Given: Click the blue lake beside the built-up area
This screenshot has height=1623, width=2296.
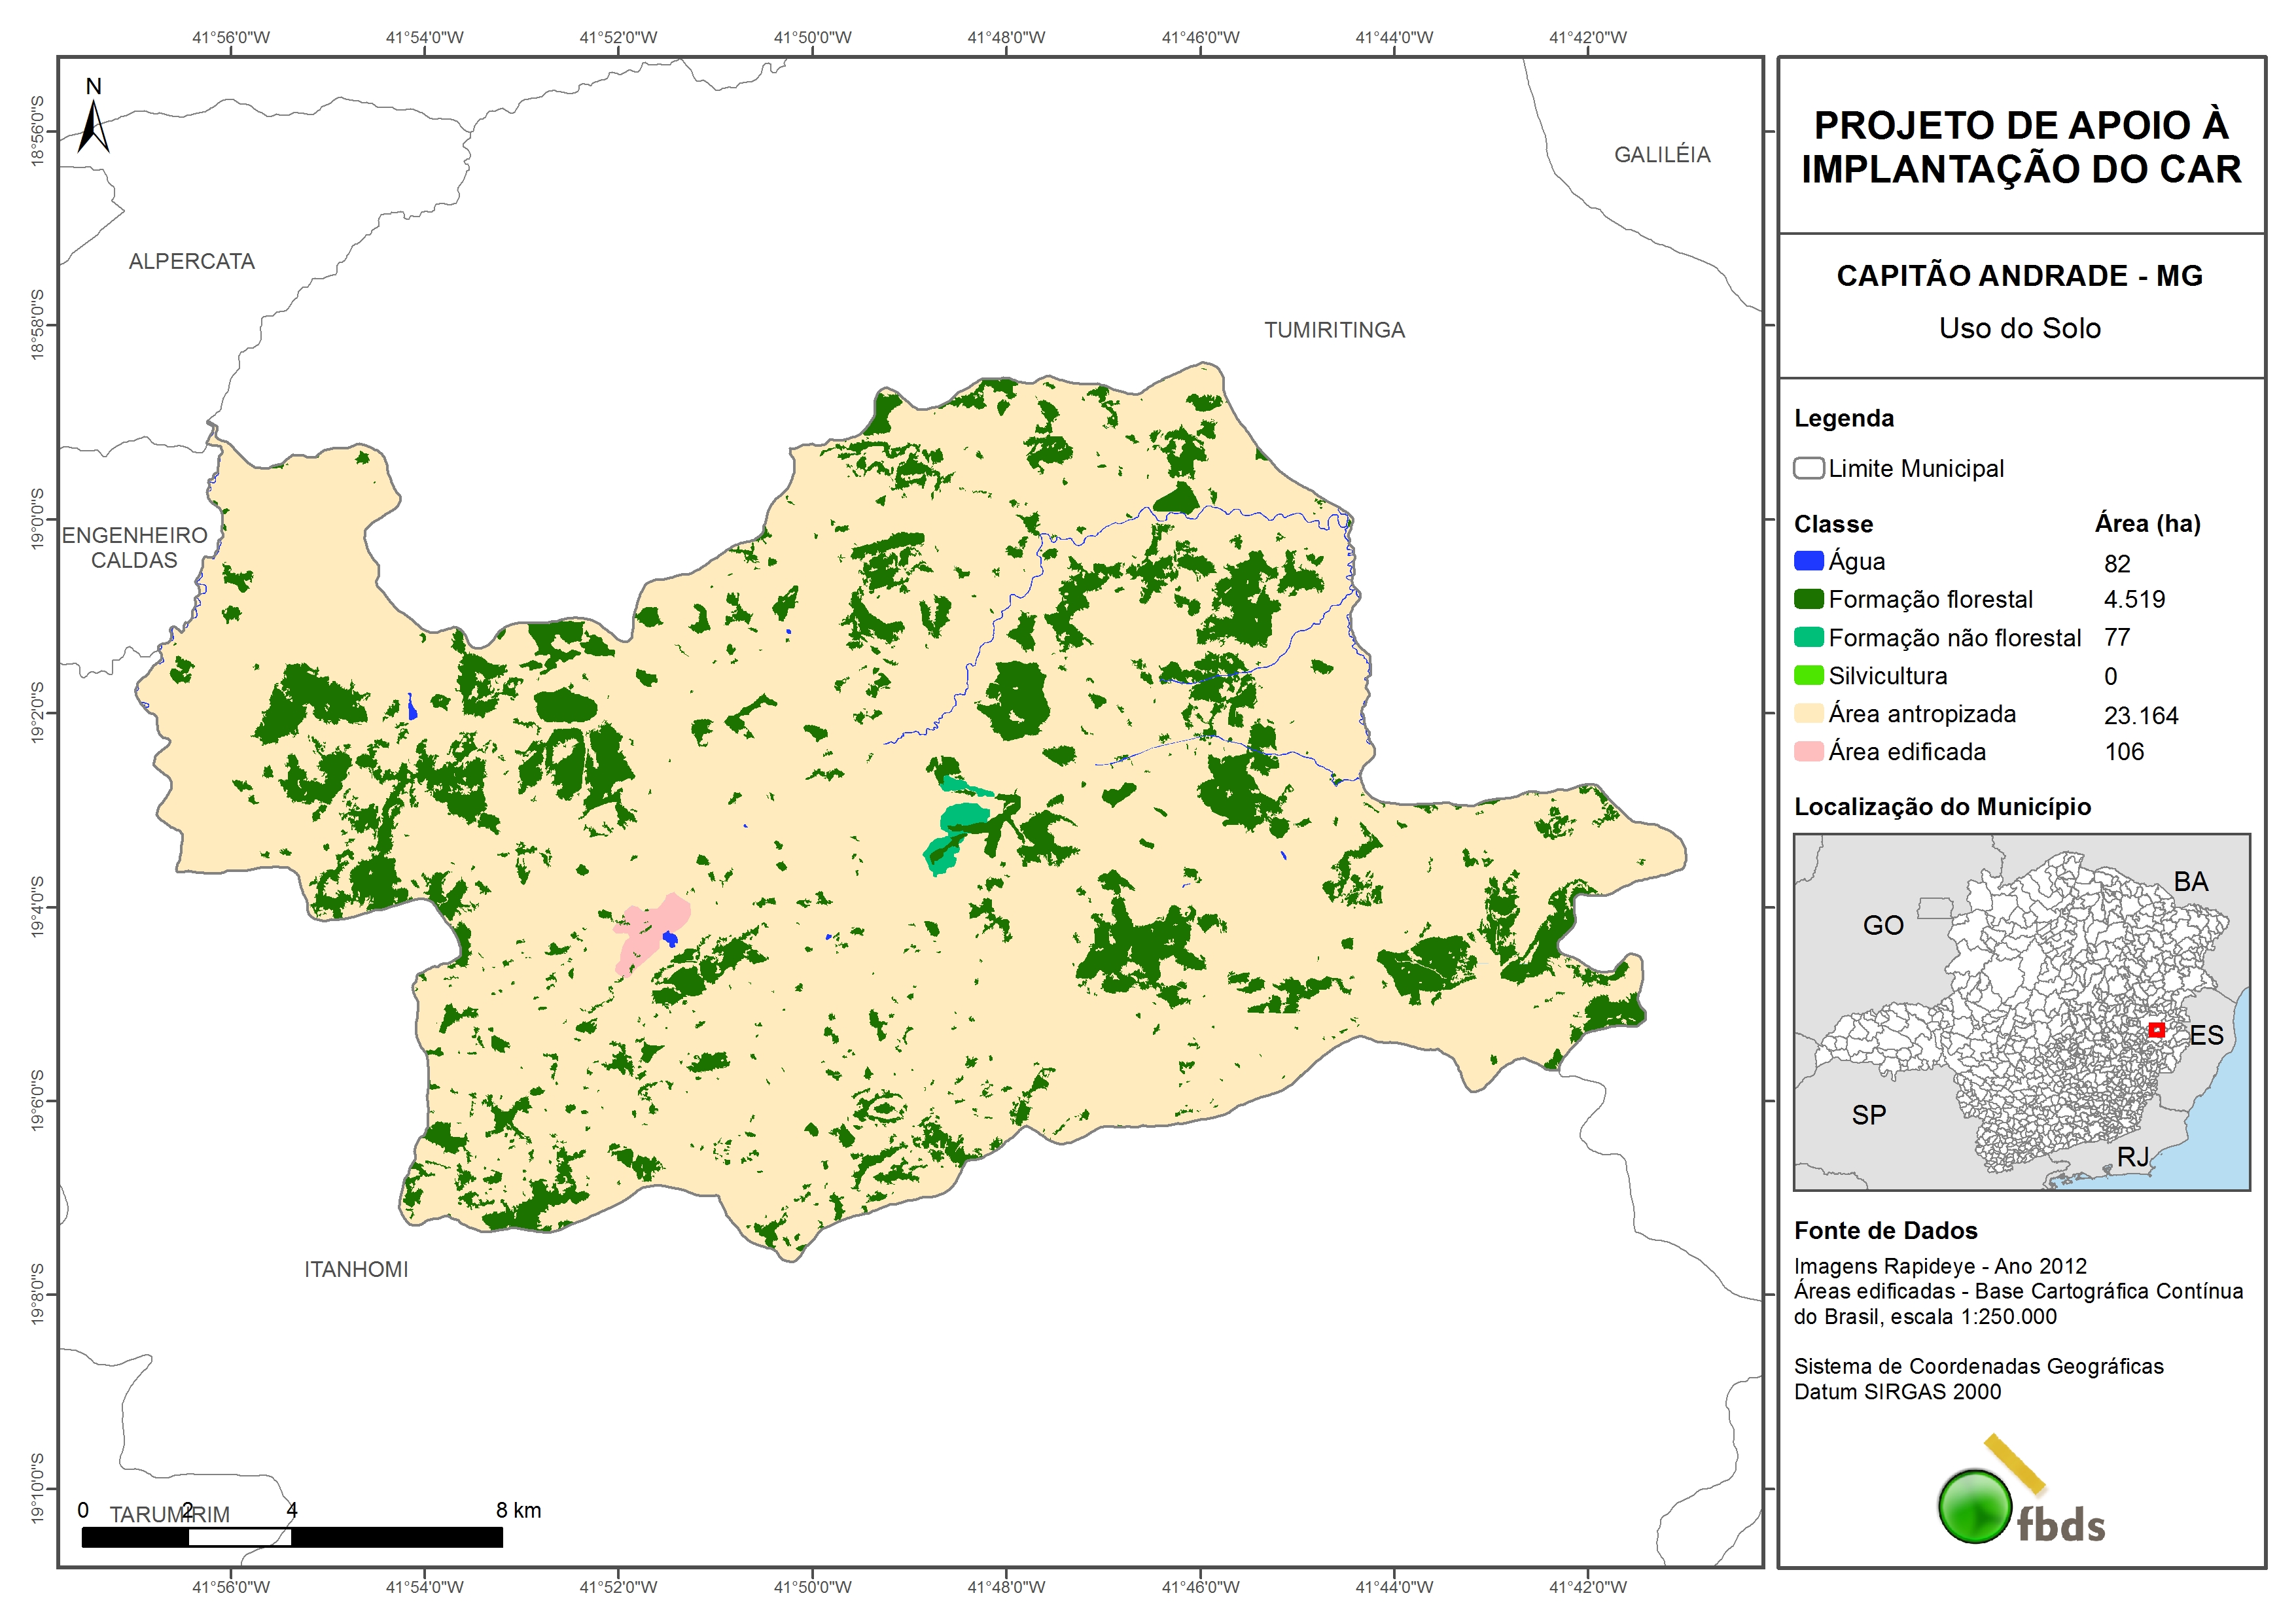Looking at the screenshot, I should [669, 939].
